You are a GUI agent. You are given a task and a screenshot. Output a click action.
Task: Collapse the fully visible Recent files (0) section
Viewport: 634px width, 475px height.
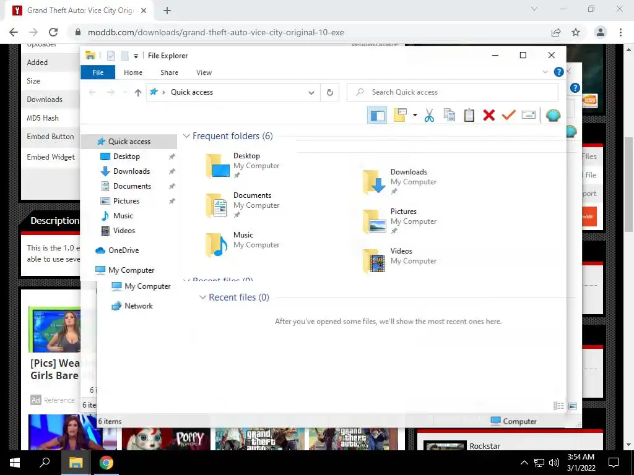(x=202, y=297)
